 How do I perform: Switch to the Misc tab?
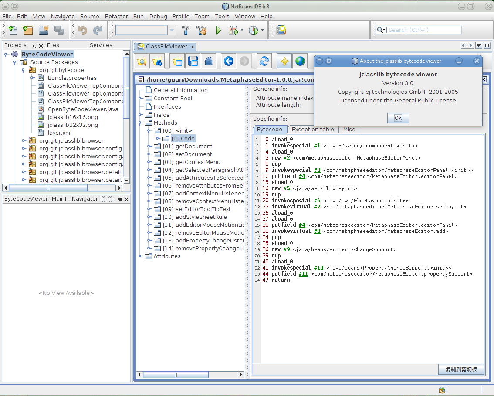pos(349,129)
